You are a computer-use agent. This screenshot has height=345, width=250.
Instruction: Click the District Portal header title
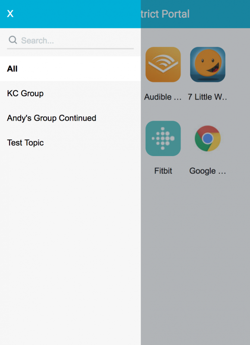[x=165, y=14]
